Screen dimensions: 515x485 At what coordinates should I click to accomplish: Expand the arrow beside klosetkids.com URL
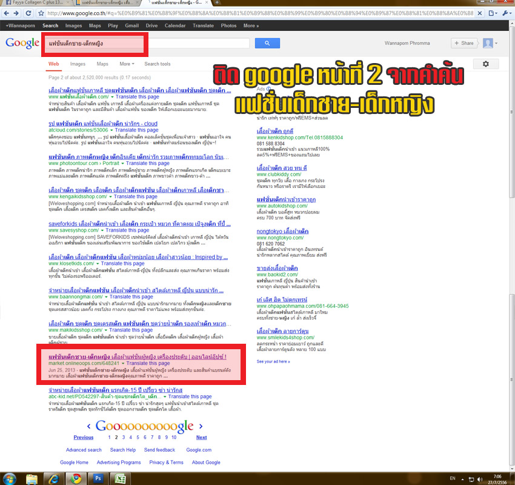click(x=98, y=264)
